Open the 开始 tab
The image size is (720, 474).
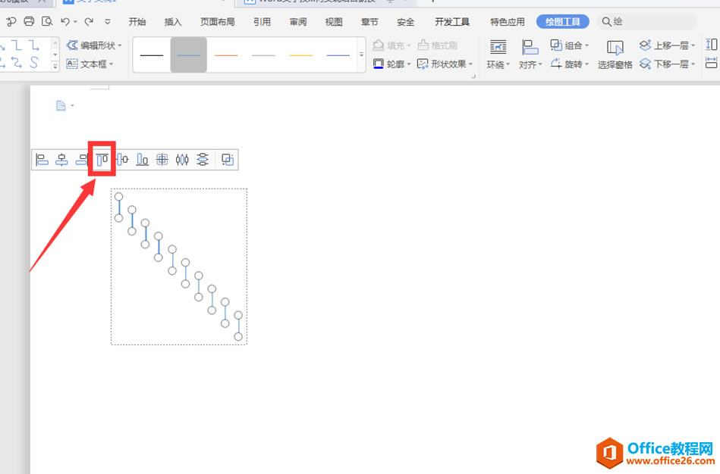coord(137,21)
